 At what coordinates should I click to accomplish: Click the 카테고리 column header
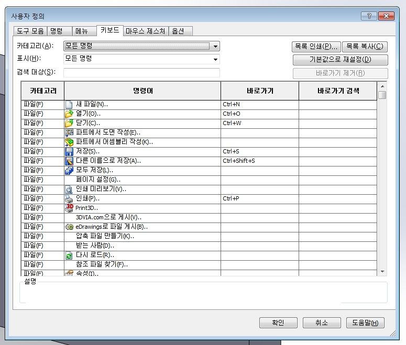pyautogui.click(x=43, y=91)
